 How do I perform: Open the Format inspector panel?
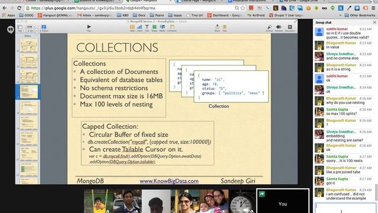269,28
